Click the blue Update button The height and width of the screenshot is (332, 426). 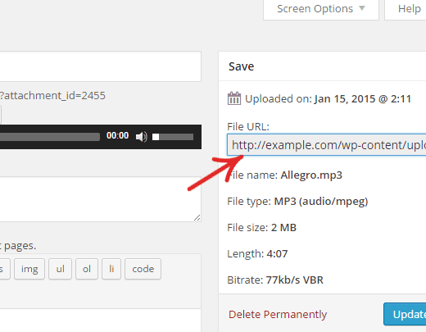click(x=405, y=314)
